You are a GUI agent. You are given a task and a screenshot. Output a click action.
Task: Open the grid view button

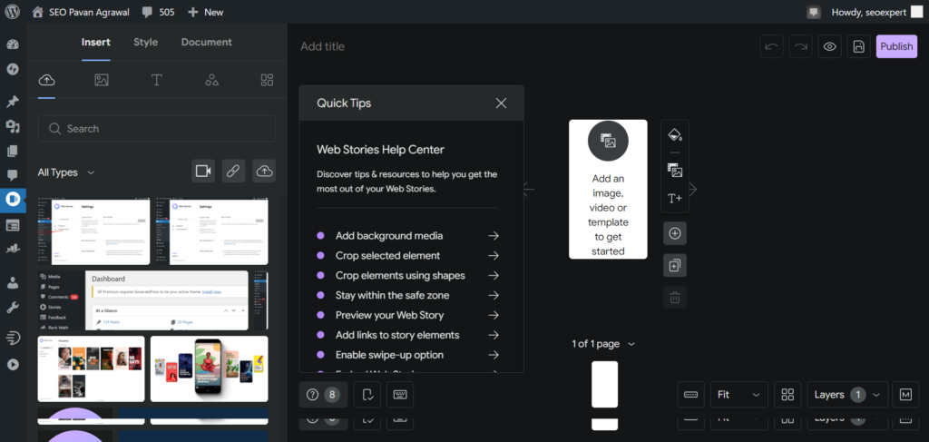pyautogui.click(x=787, y=395)
